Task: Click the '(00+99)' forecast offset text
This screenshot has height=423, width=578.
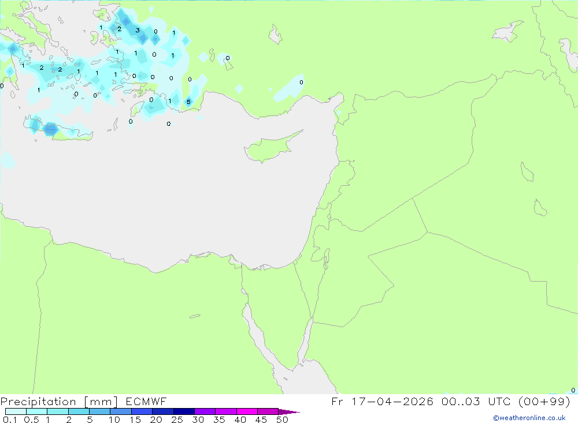Action: [545, 401]
